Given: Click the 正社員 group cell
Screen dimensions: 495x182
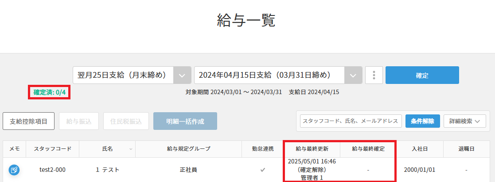Looking at the screenshot, I should tap(188, 170).
